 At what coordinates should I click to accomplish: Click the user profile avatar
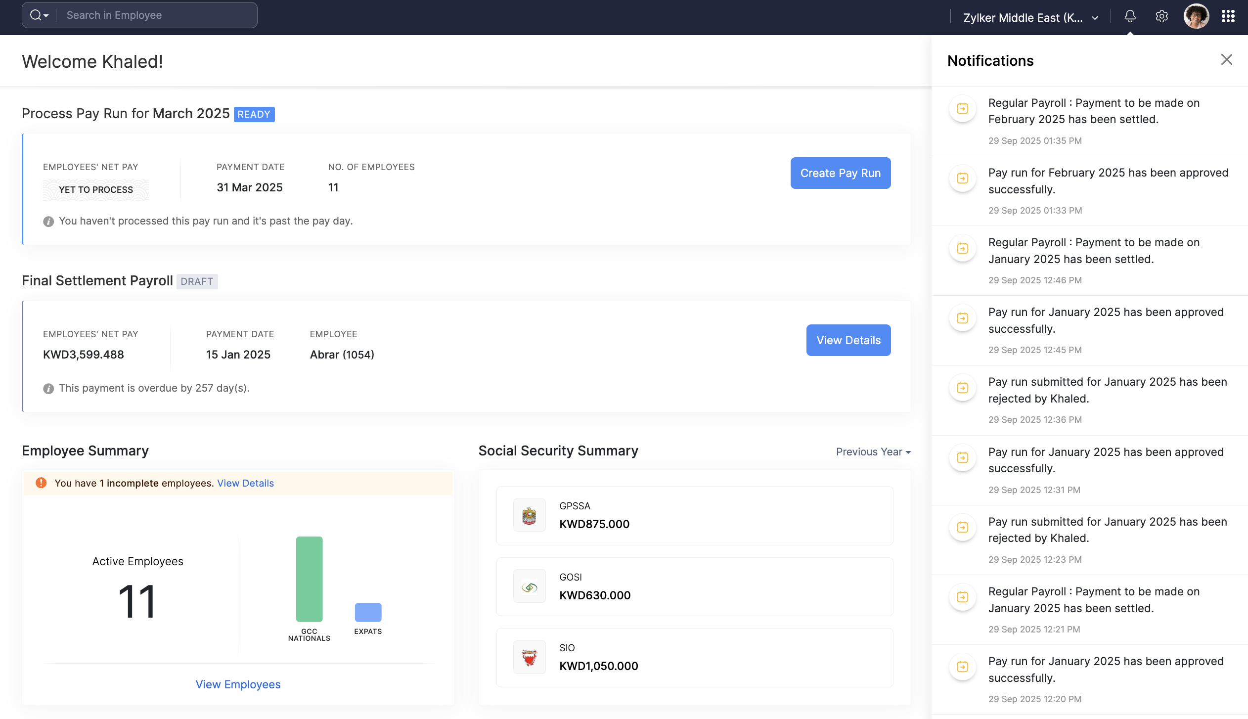(x=1196, y=16)
